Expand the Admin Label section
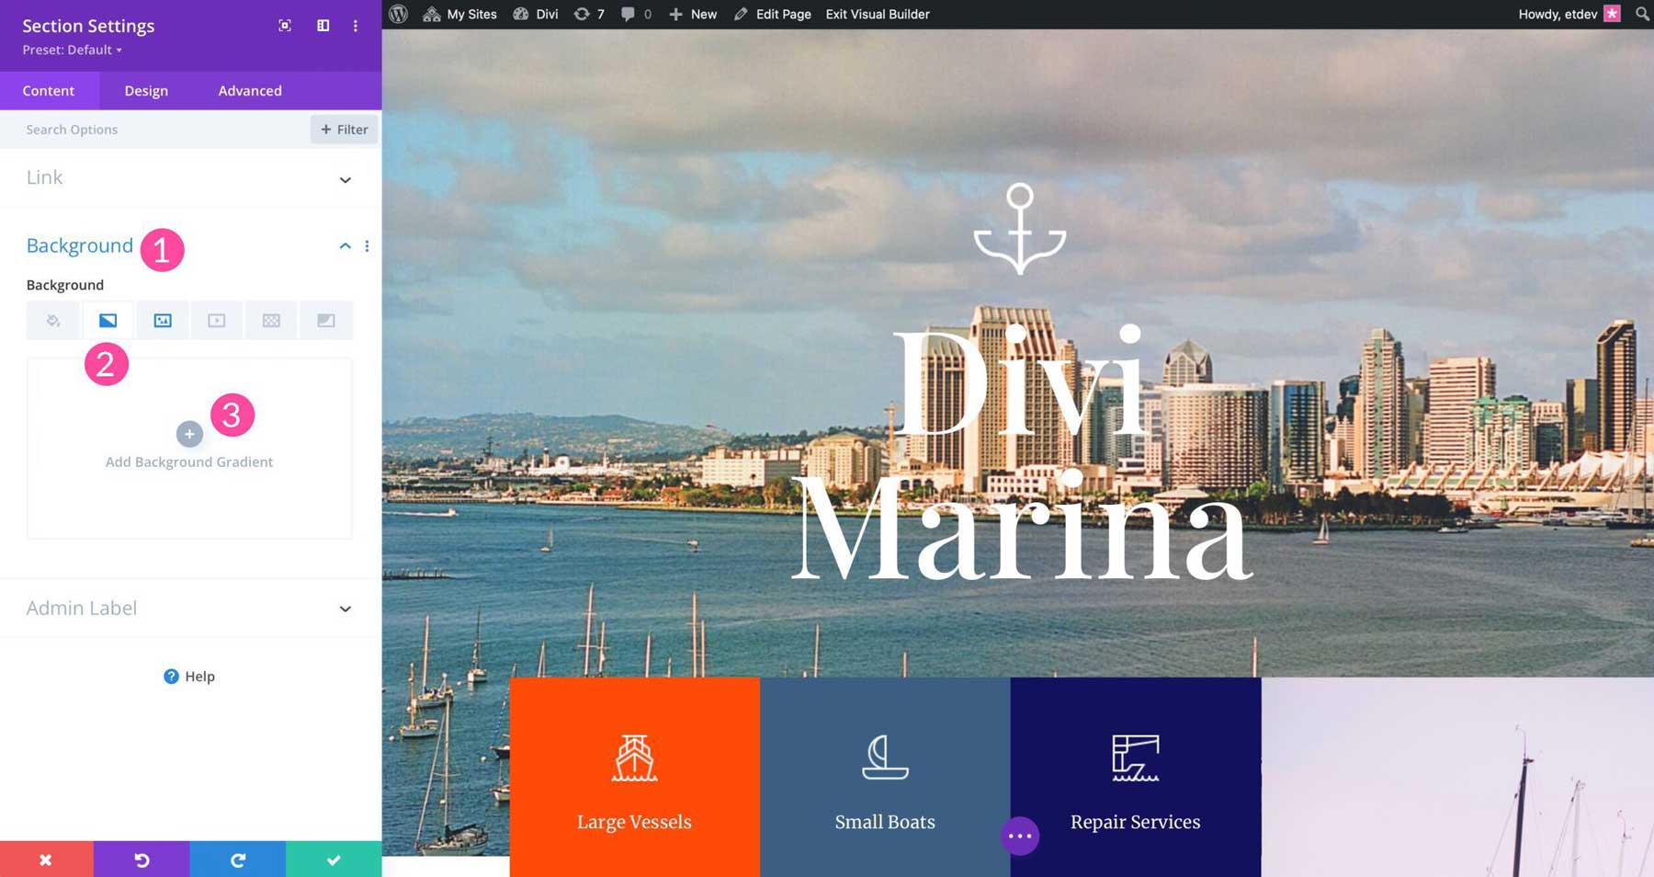Viewport: 1654px width, 877px height. 345,609
